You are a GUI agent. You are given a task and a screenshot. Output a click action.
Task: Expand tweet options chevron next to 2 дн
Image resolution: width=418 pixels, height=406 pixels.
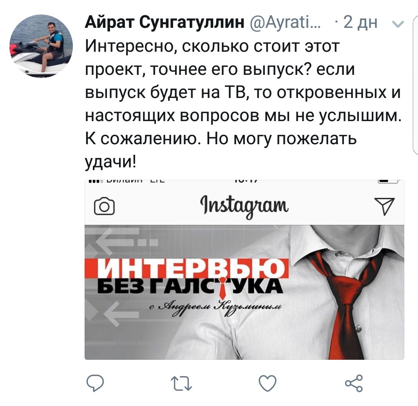(x=399, y=25)
